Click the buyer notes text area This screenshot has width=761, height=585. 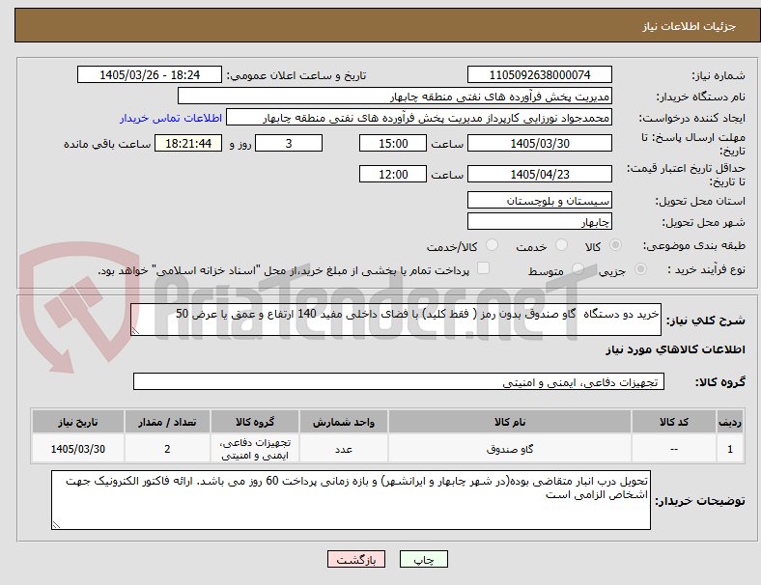[x=351, y=500]
